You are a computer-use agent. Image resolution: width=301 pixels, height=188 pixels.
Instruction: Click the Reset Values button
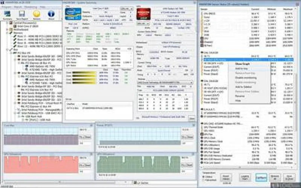point(226,177)
